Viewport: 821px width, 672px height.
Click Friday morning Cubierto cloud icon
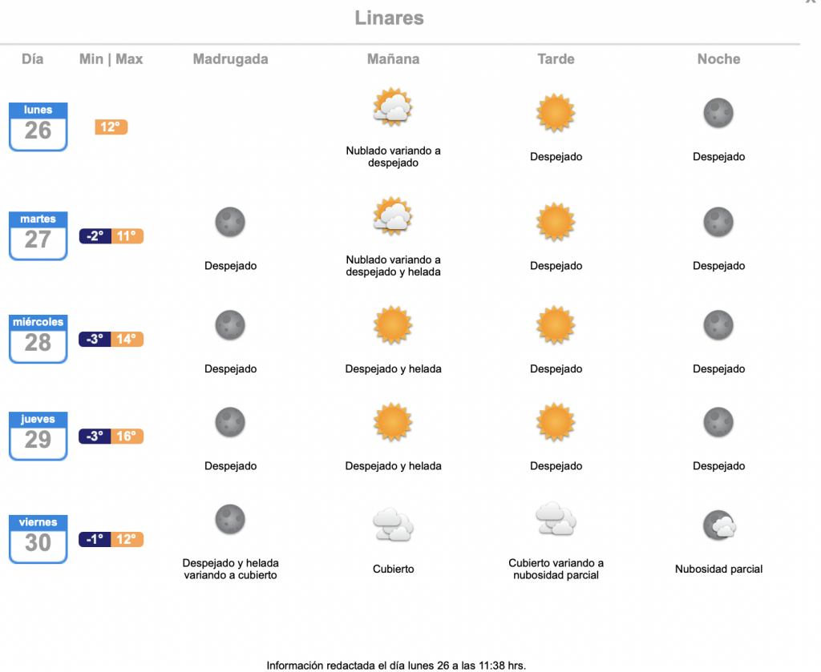pos(393,525)
